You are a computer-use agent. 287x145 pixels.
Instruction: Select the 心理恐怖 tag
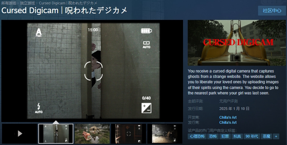pyautogui.click(x=197, y=136)
